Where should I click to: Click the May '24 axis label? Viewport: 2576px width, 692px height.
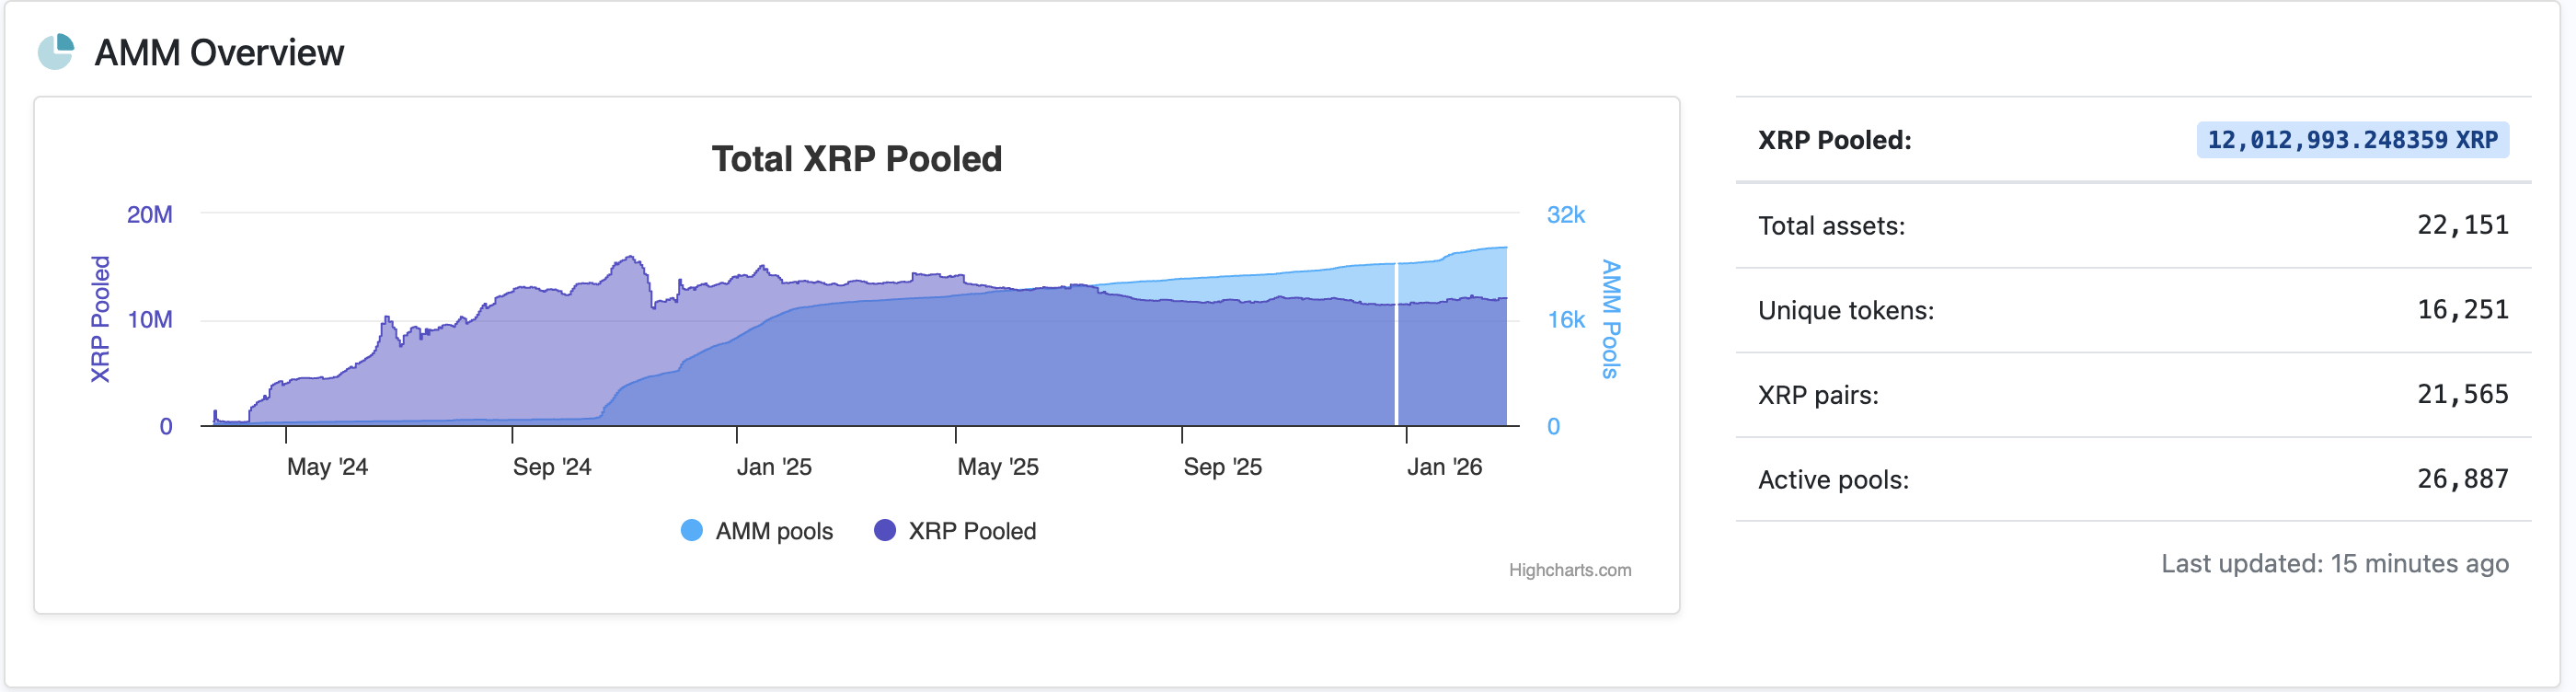(x=327, y=467)
